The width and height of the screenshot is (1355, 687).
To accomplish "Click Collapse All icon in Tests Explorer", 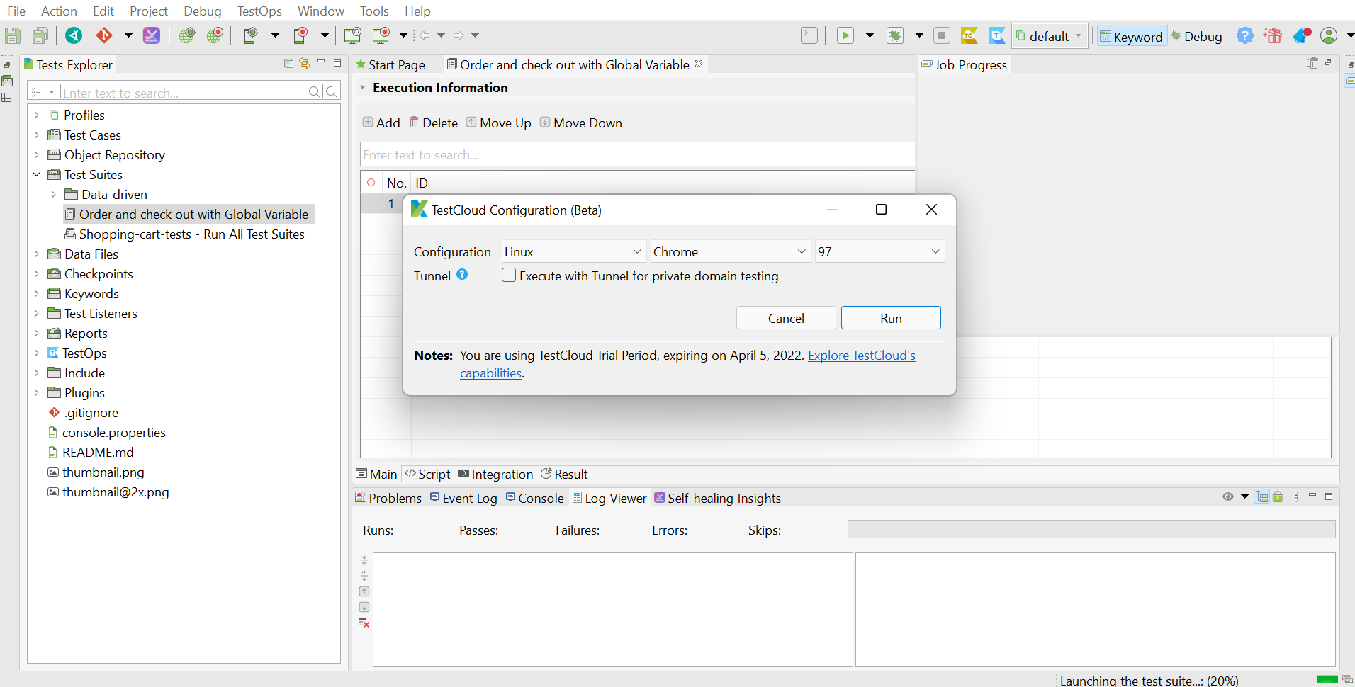I will (x=288, y=63).
